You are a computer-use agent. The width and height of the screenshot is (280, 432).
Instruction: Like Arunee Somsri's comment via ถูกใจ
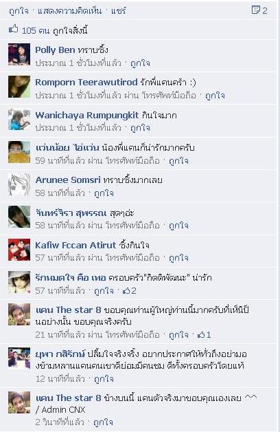point(104,193)
